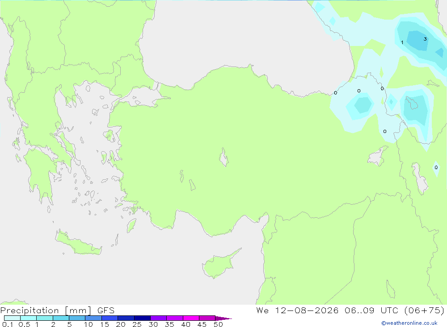Click legend scale number '25'

click(137, 324)
